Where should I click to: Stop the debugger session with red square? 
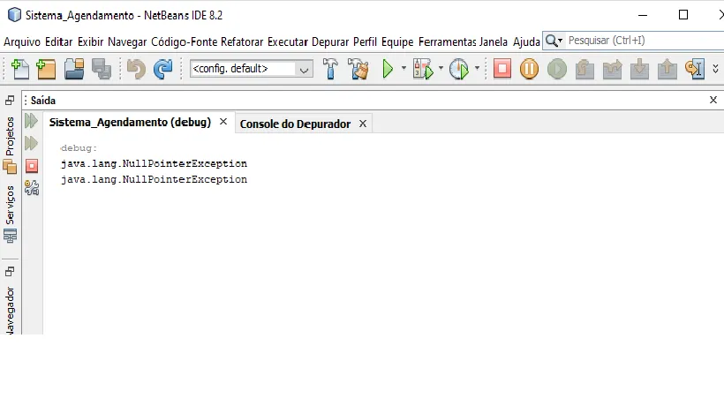pyautogui.click(x=502, y=69)
